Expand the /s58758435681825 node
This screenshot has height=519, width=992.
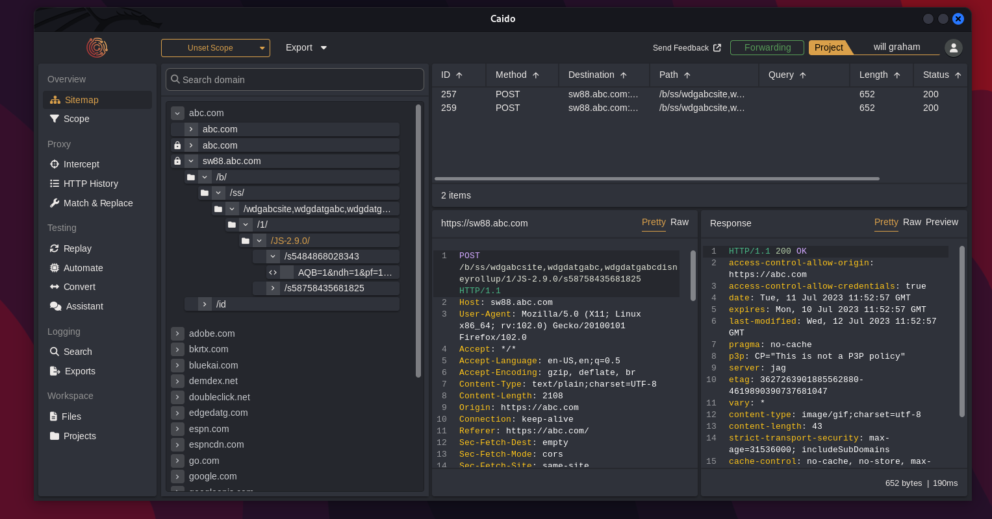pos(273,288)
